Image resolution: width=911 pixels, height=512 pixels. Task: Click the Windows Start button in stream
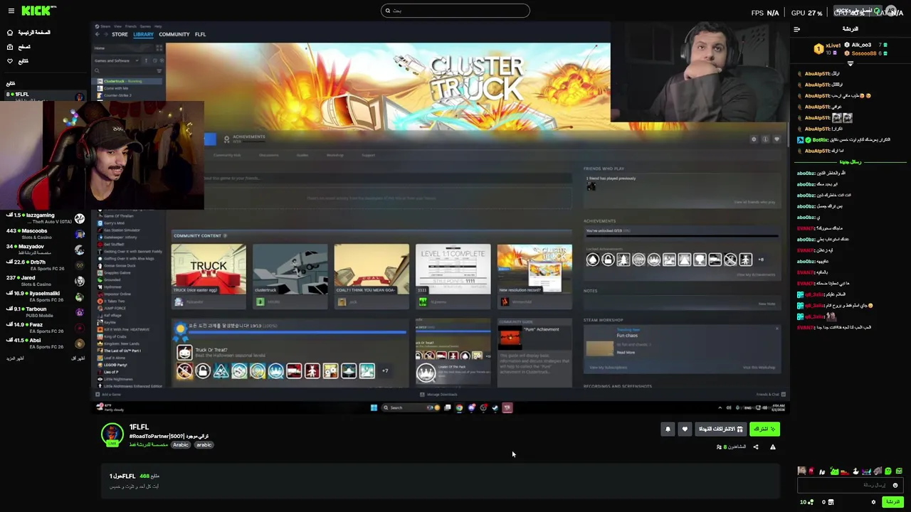coord(374,408)
